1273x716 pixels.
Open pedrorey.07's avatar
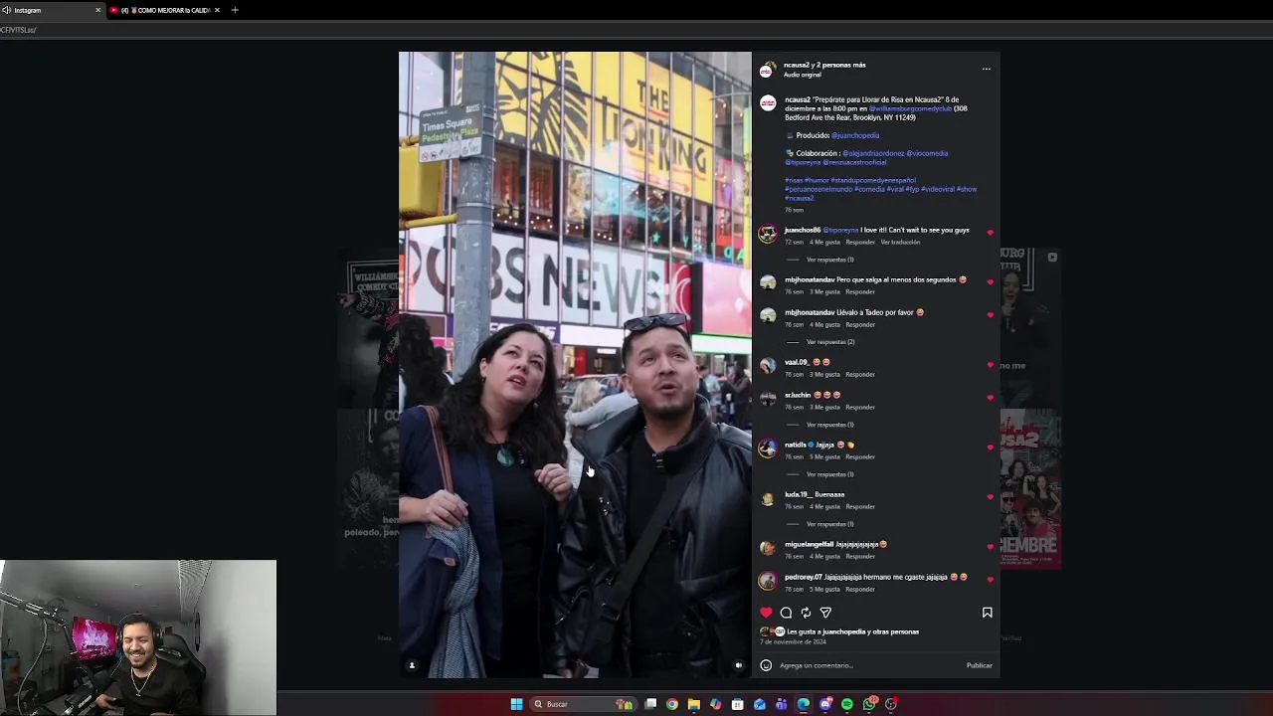coord(768,581)
